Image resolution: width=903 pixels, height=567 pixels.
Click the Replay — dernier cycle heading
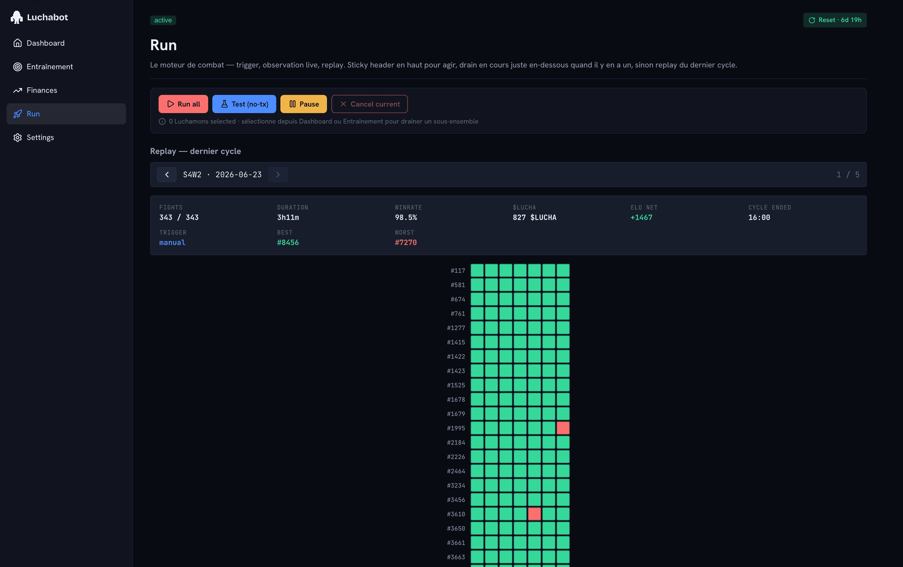tap(195, 151)
